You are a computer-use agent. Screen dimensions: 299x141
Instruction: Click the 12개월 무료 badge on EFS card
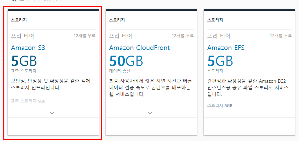pyautogui.click(x=281, y=36)
